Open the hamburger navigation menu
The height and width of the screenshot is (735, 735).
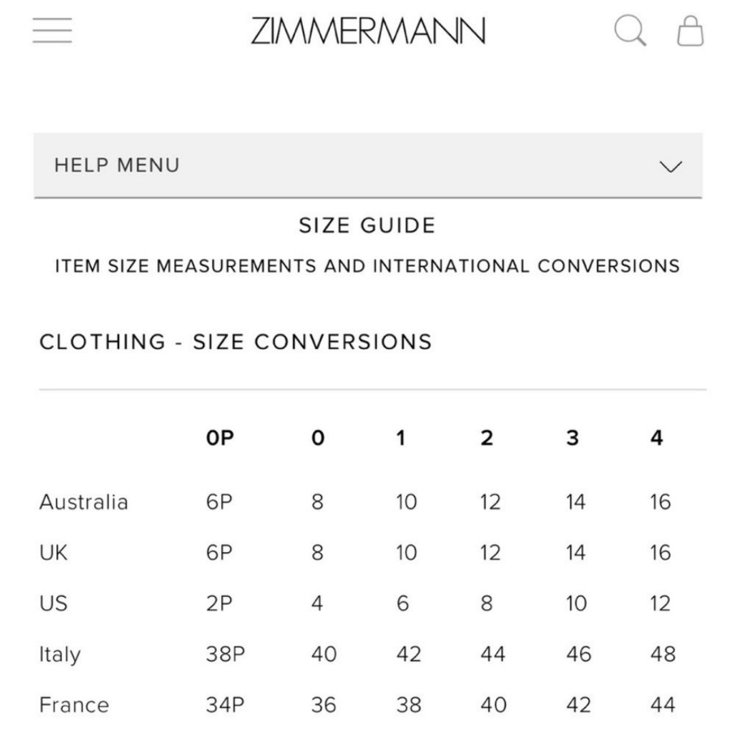click(52, 31)
